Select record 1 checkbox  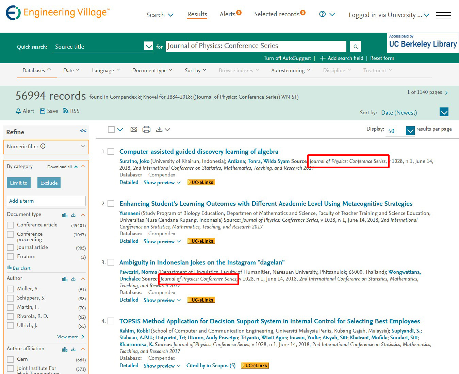111,151
